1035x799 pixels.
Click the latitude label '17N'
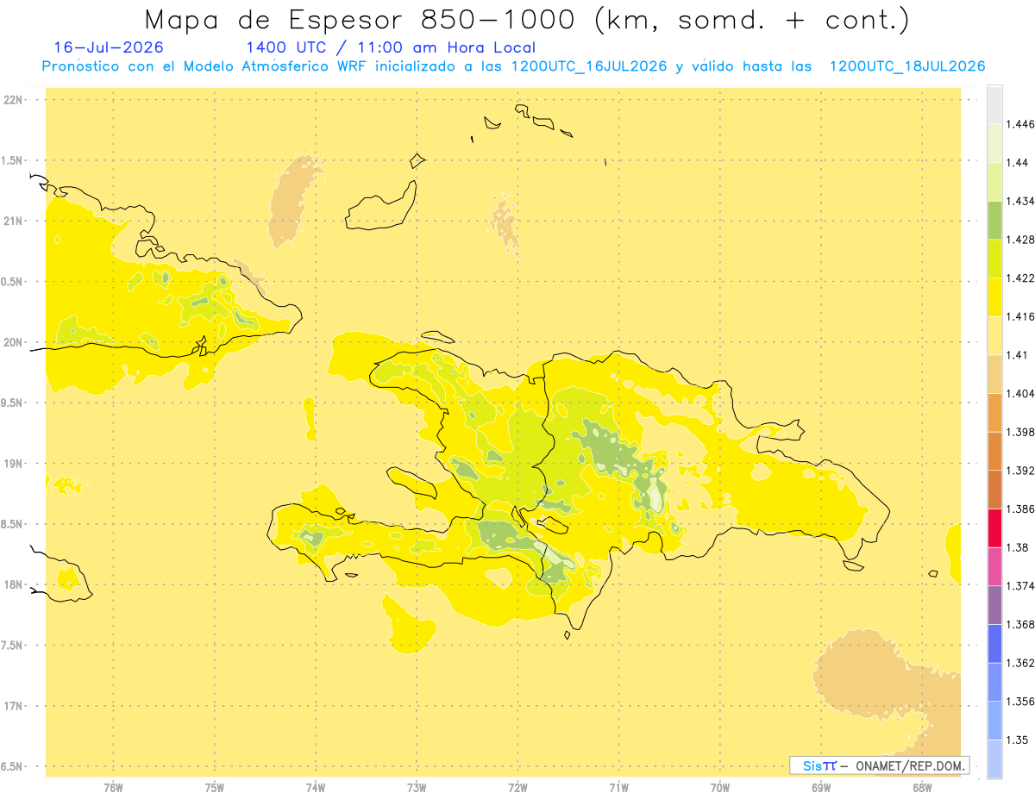click(x=13, y=707)
